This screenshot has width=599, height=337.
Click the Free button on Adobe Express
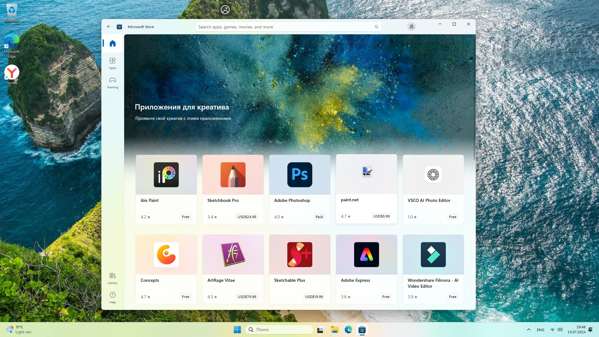[386, 297]
